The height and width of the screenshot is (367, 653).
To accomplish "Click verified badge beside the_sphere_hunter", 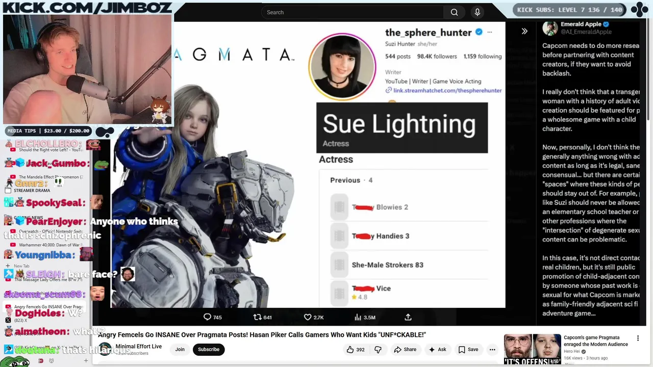I will [x=479, y=32].
